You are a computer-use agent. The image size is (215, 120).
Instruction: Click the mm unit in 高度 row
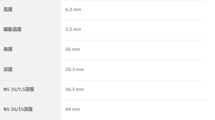(x=76, y=49)
